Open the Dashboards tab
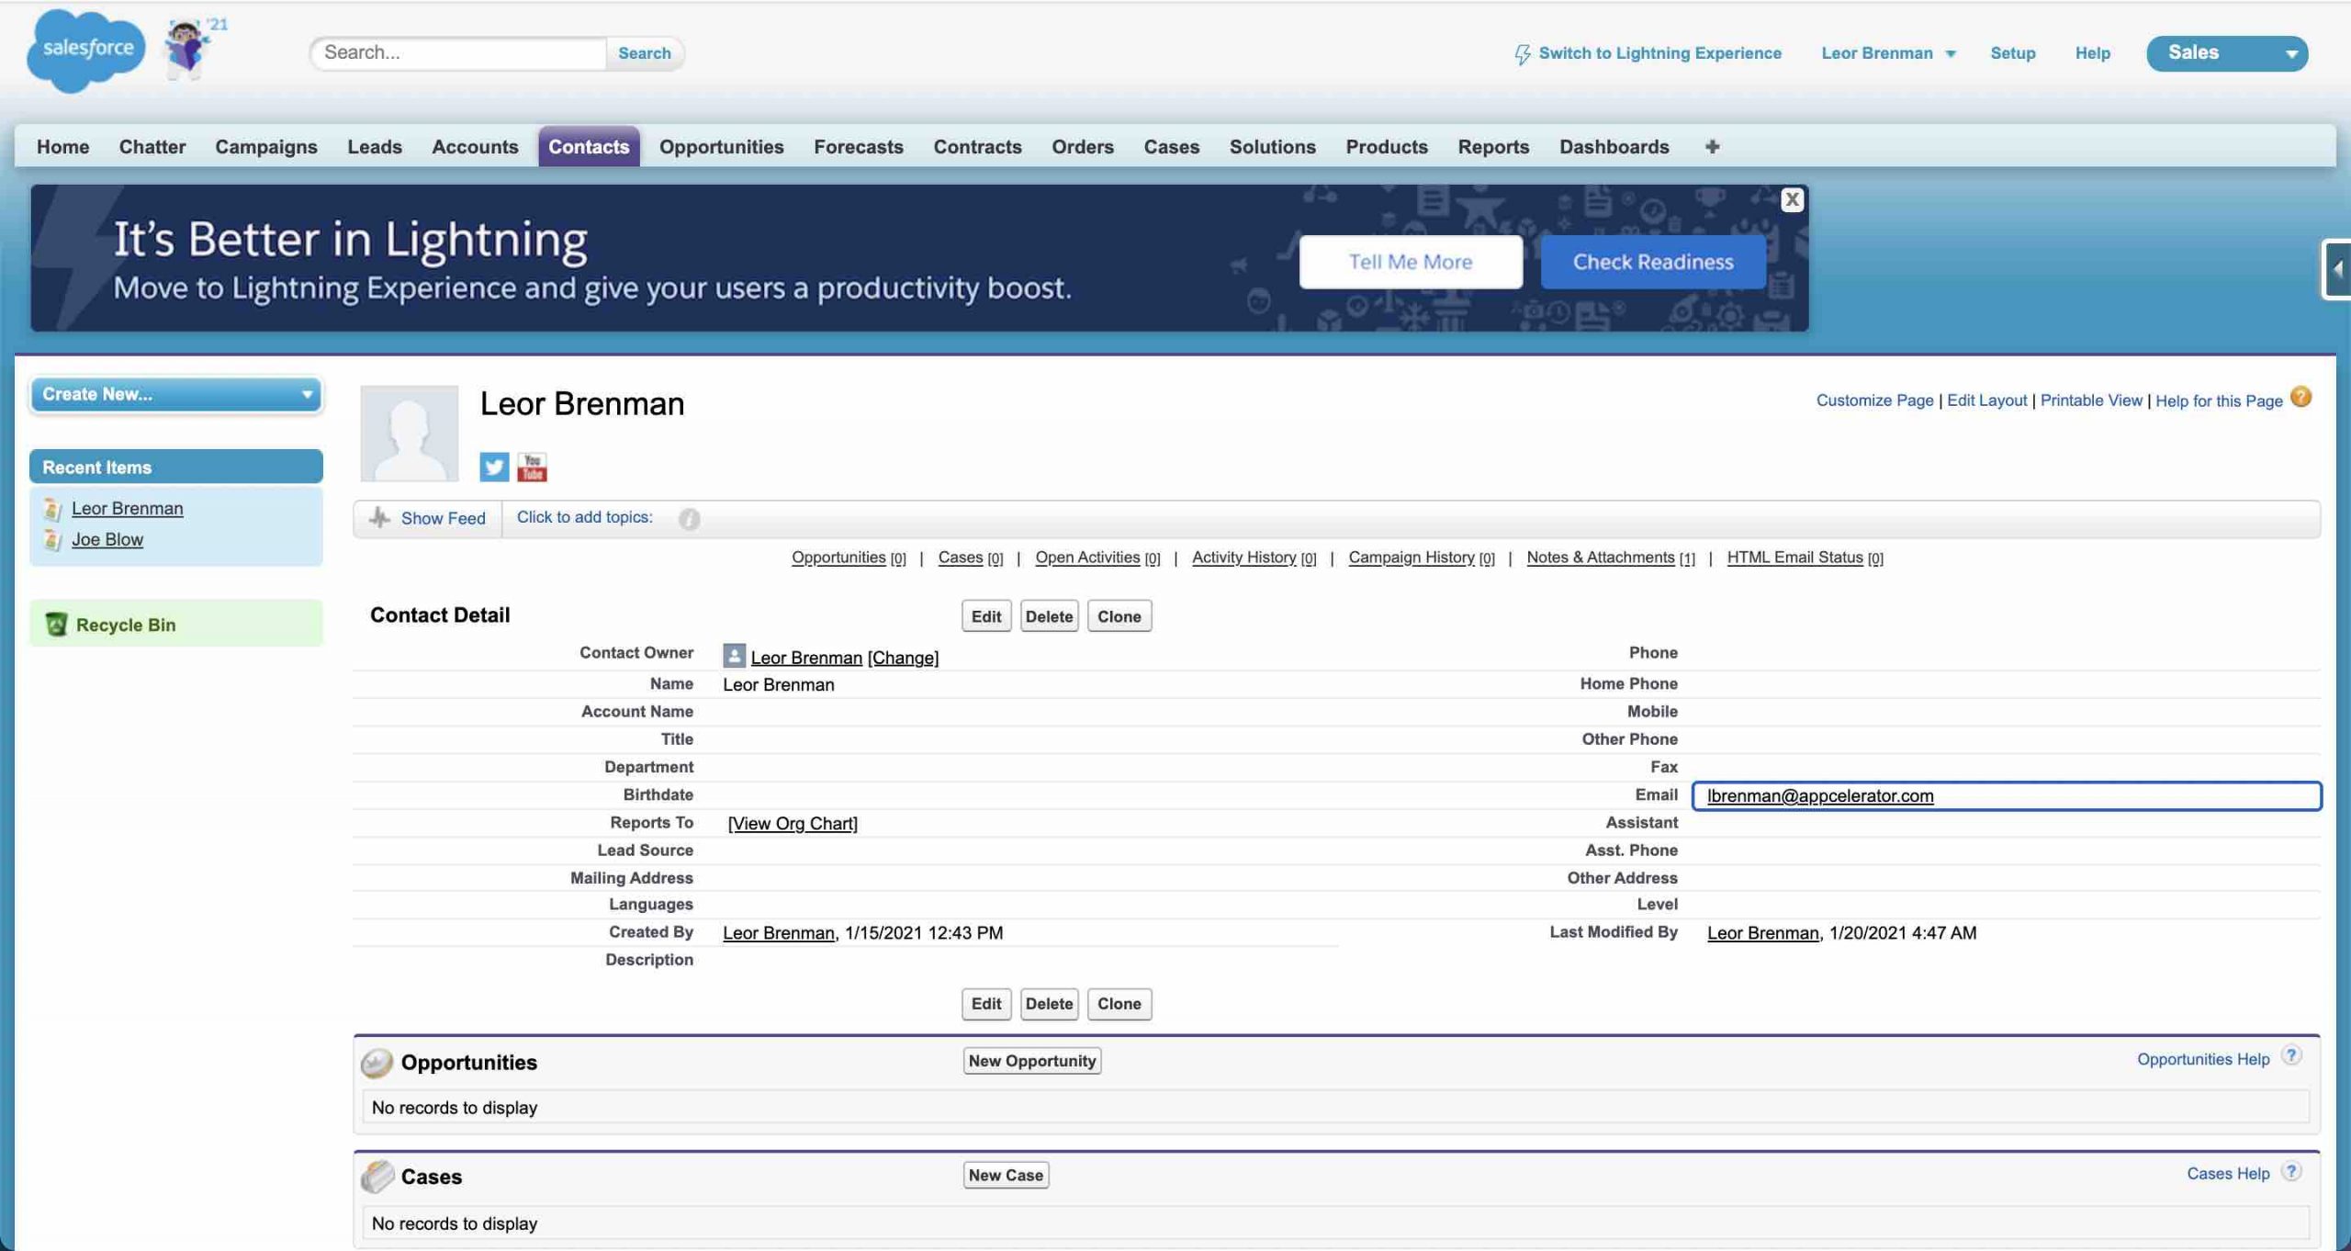The image size is (2351, 1251). point(1614,147)
